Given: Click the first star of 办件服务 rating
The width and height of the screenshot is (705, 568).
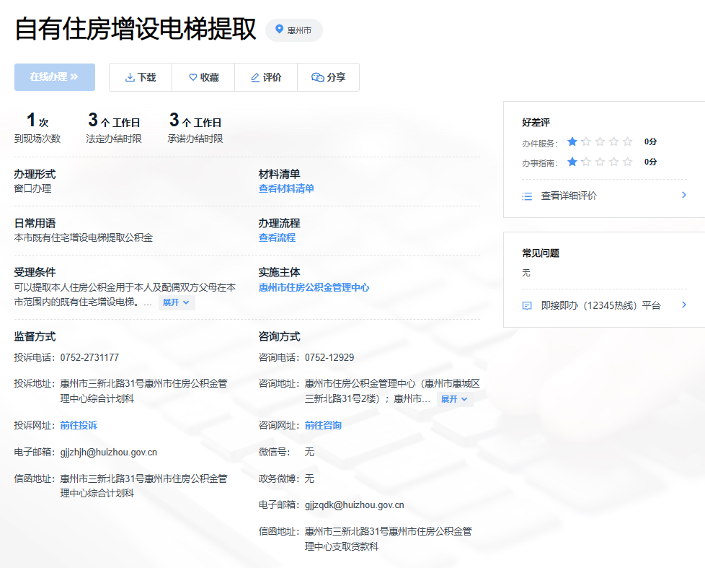Looking at the screenshot, I should coord(572,141).
